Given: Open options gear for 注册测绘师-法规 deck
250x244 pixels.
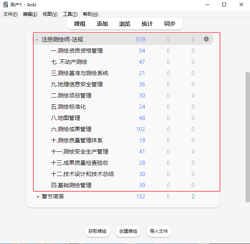Looking at the screenshot, I should [x=206, y=39].
